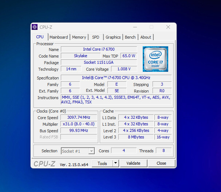Viewport: 221px width, 192px height.
Task: Click the Threads value 8
Action: click(163, 150)
